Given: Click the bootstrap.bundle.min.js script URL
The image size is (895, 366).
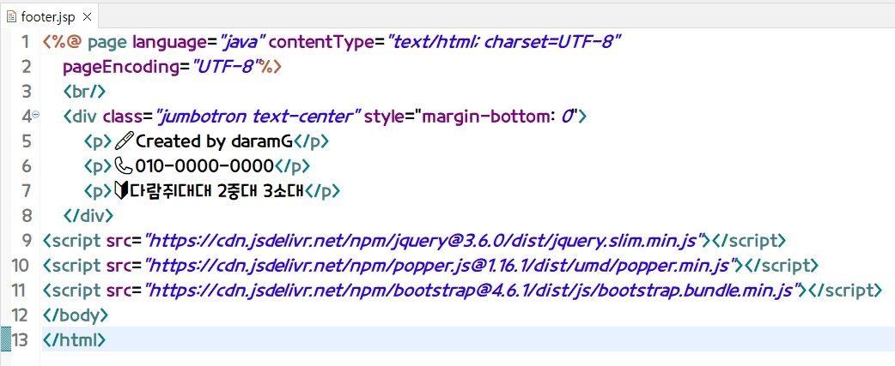Looking at the screenshot, I should 471,291.
